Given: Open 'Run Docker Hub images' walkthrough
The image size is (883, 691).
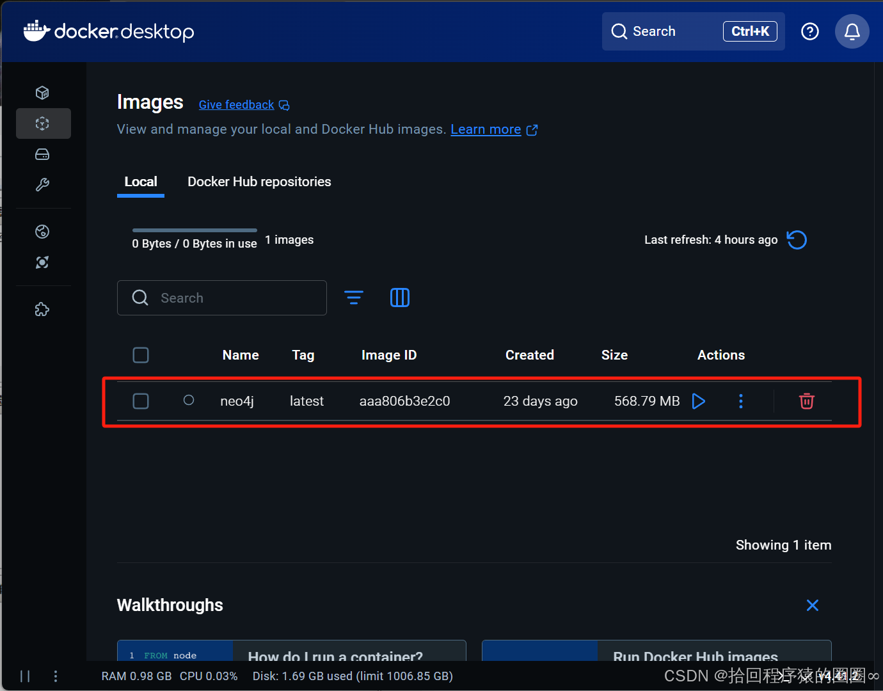Looking at the screenshot, I should (x=656, y=651).
